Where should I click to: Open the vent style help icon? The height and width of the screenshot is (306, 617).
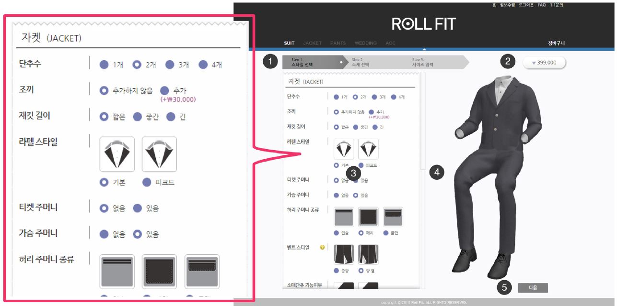[x=322, y=248]
